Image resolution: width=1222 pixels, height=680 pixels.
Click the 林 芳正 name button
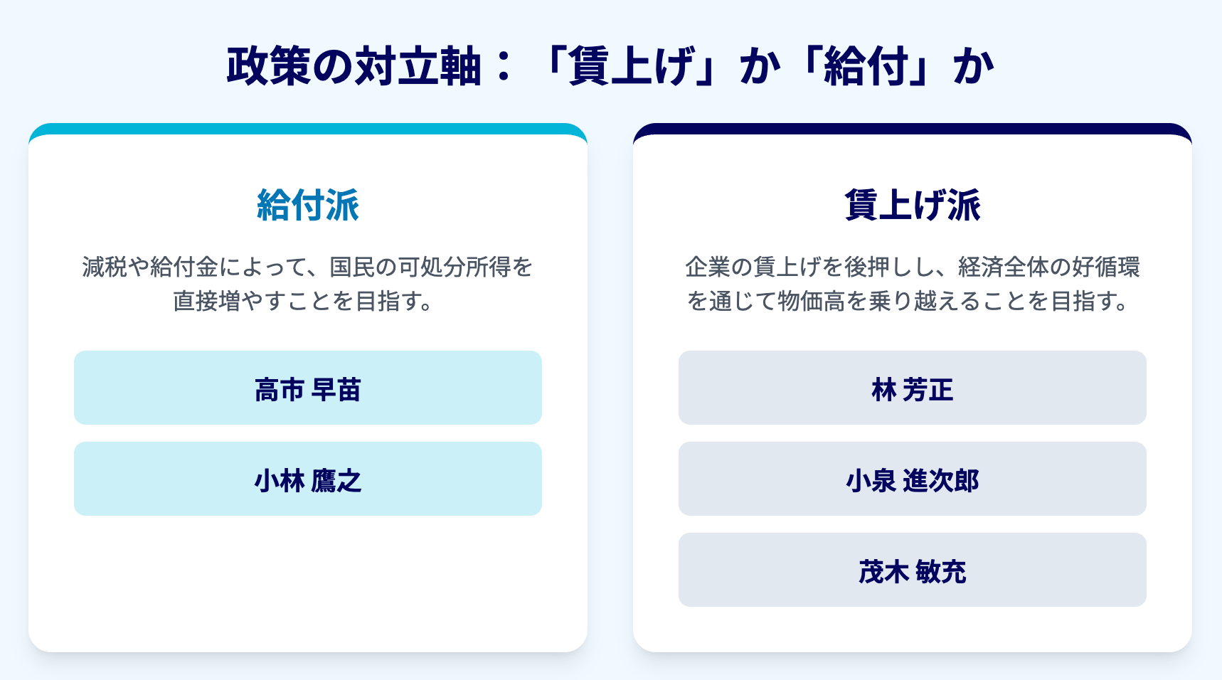pos(912,388)
